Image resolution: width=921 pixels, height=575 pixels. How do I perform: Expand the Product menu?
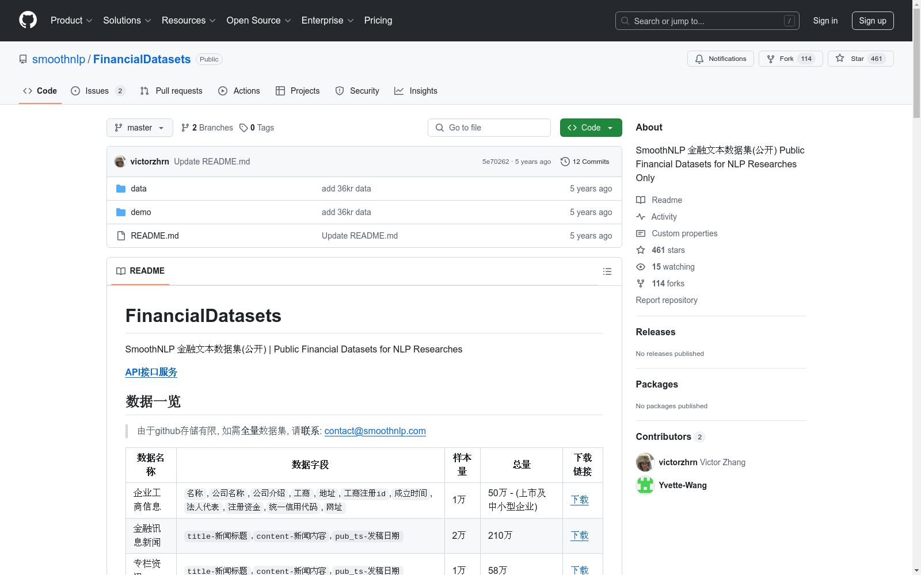(x=71, y=21)
